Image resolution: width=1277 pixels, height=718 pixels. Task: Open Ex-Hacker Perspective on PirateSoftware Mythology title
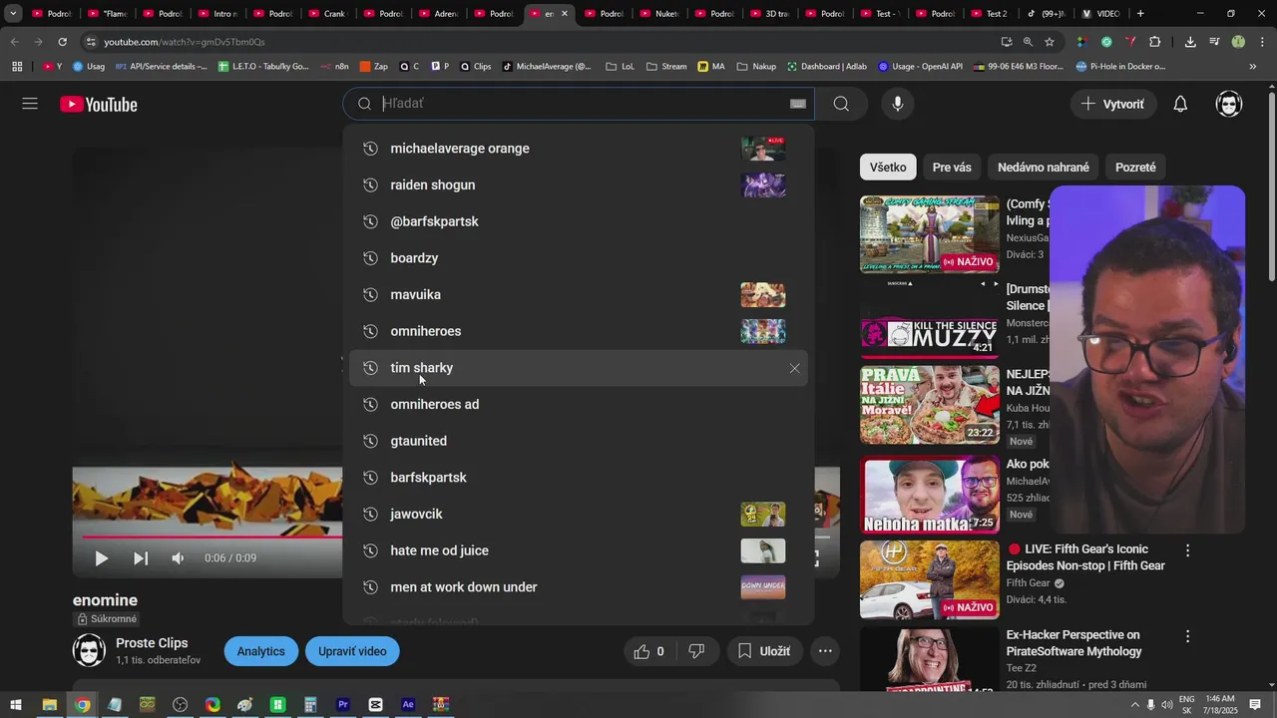click(x=1073, y=643)
